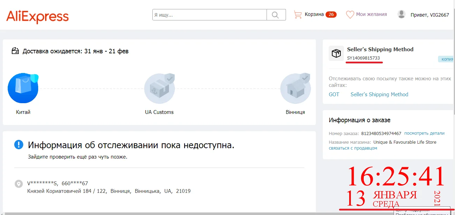Open account greeting Привет, VIG2667

click(x=430, y=15)
